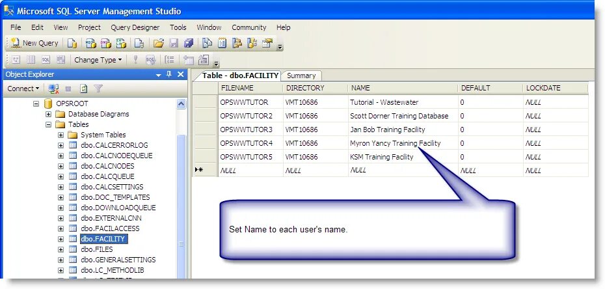The height and width of the screenshot is (289, 605).
Task: Click the 'KSM Training Facility' name cell
Action: 403,157
